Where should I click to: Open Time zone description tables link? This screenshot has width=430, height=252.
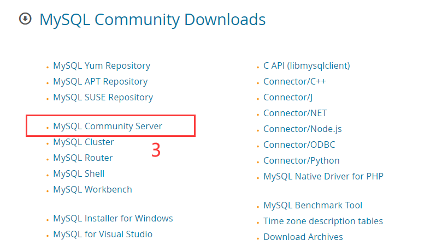pos(323,221)
